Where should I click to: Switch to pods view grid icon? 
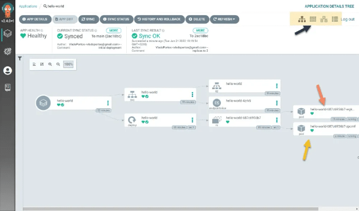tap(313, 19)
